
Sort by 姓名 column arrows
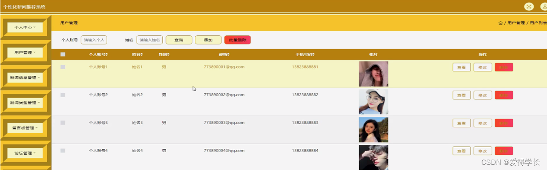tap(142, 54)
